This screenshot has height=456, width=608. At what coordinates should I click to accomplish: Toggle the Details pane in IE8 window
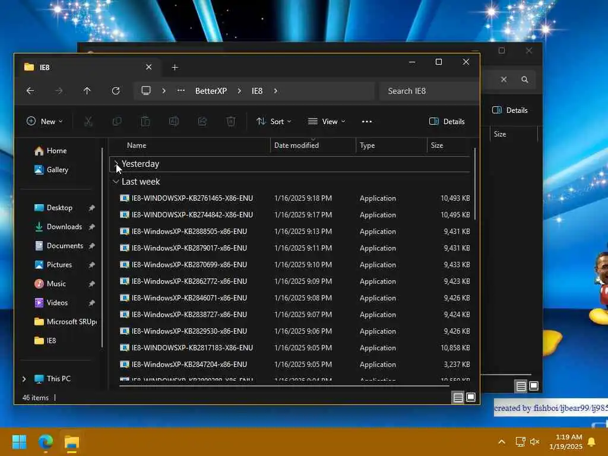[x=446, y=121]
